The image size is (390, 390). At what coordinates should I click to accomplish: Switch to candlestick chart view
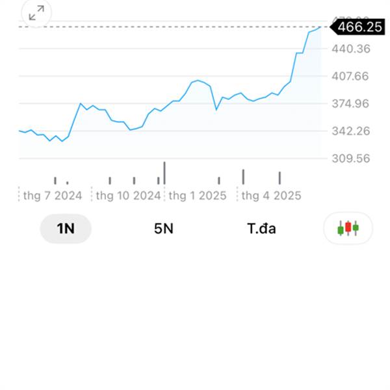pos(348,228)
